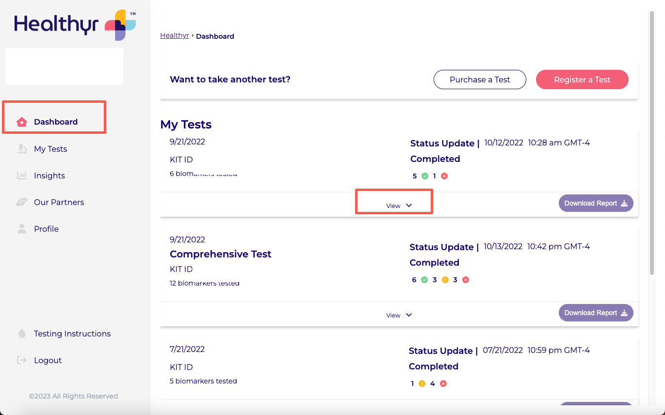Click the red failed icon on the 7/21/2022 test

443,383
